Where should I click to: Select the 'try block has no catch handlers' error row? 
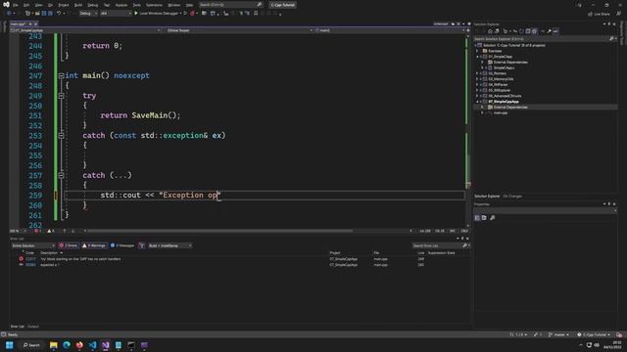point(240,259)
